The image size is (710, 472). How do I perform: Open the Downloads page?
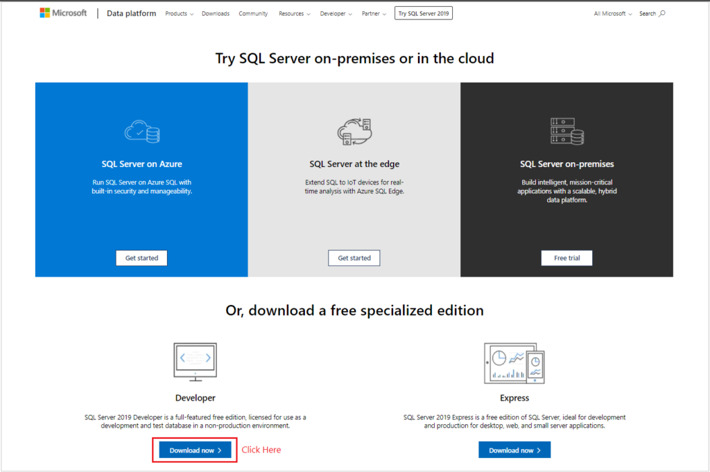(216, 14)
